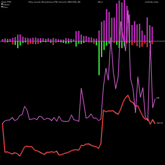
Task: Click the 0M volume value label
Action: coord(158,98)
